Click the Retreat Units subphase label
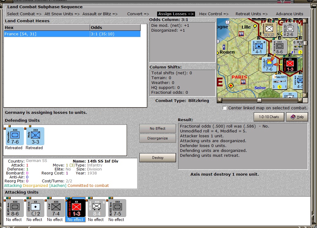 tap(252, 14)
